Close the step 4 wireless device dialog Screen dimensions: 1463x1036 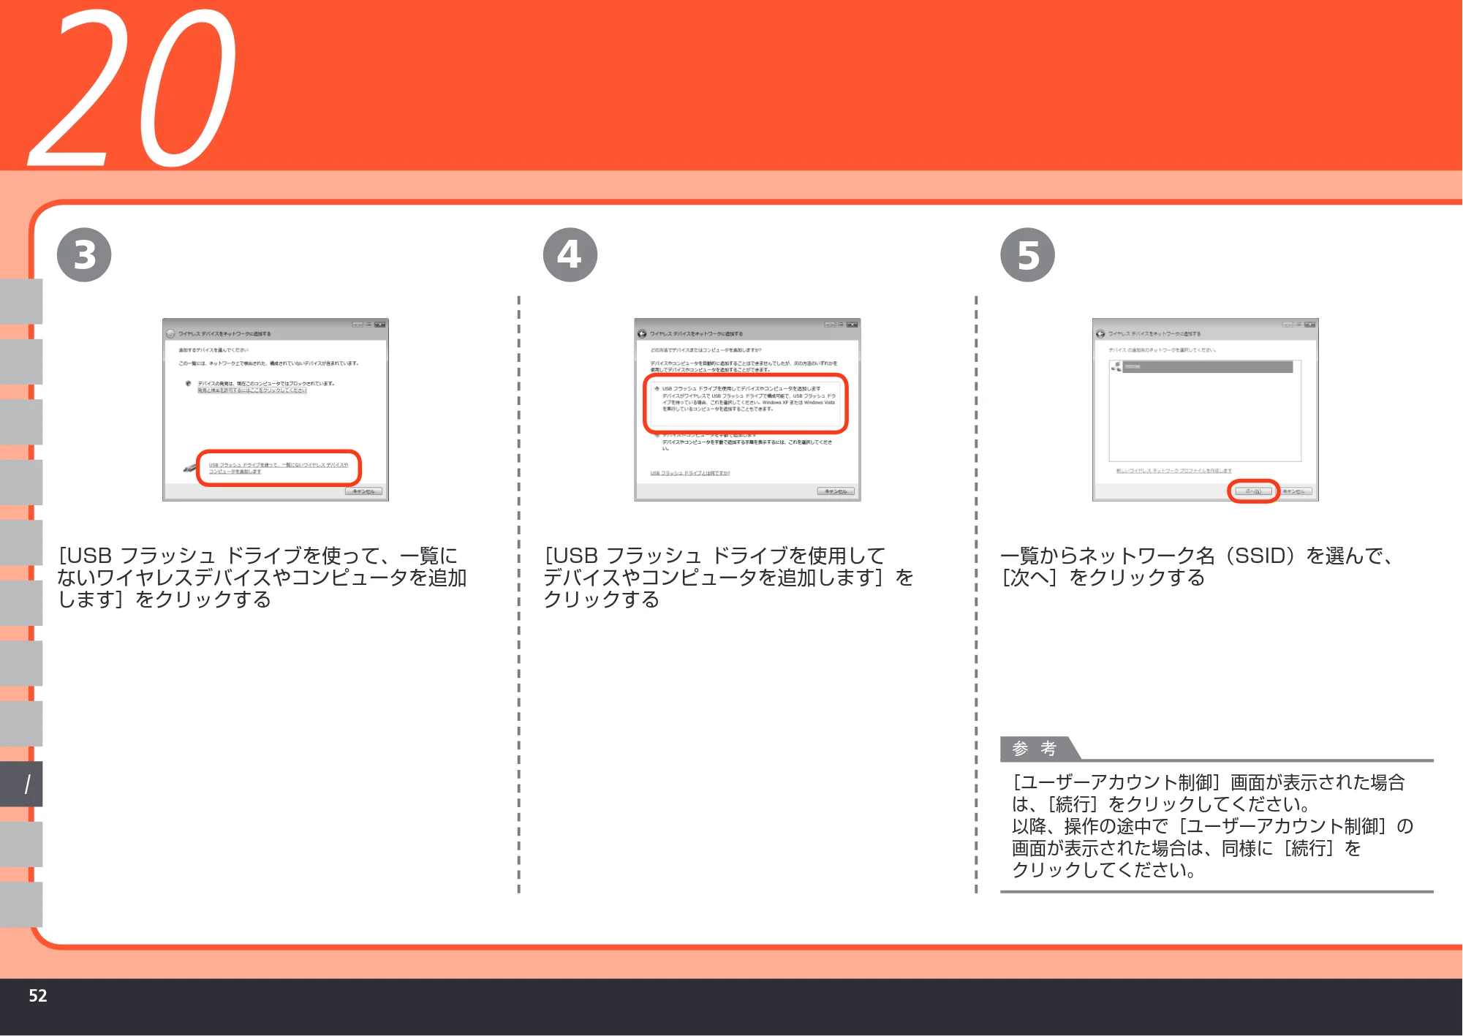(x=853, y=325)
